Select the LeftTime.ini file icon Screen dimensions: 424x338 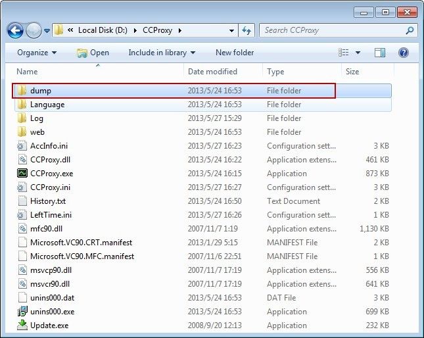[22, 214]
